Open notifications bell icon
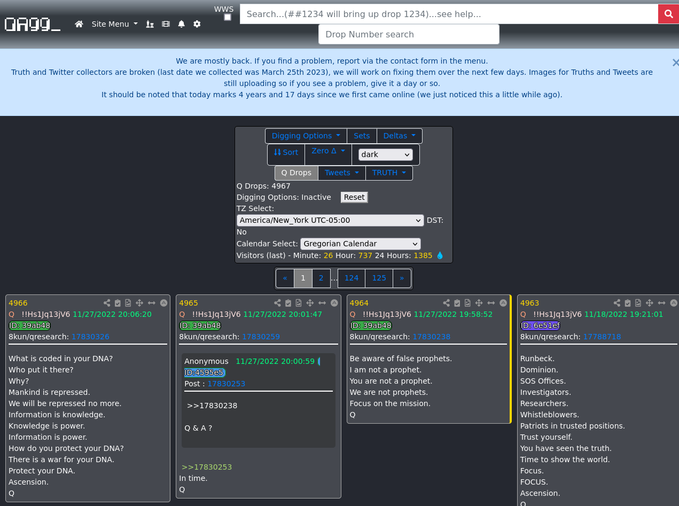Screen dimensions: 679x506 182,24
